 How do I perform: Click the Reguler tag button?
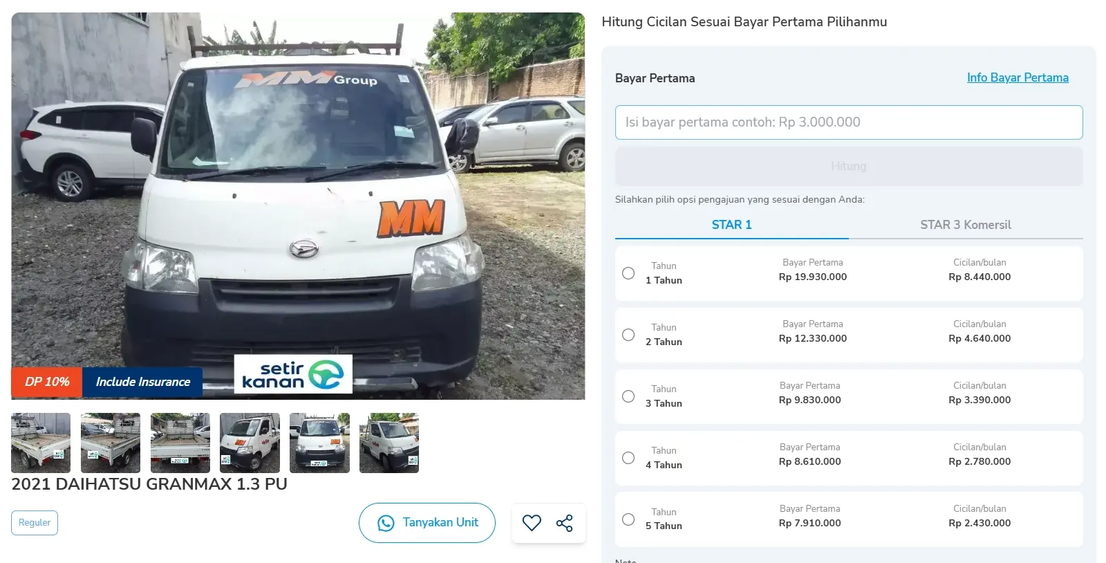(x=35, y=523)
